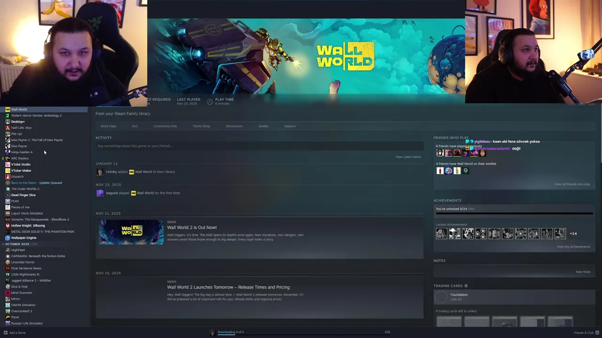
Task: Click the Felinky username in activity feed
Action: pyautogui.click(x=111, y=172)
